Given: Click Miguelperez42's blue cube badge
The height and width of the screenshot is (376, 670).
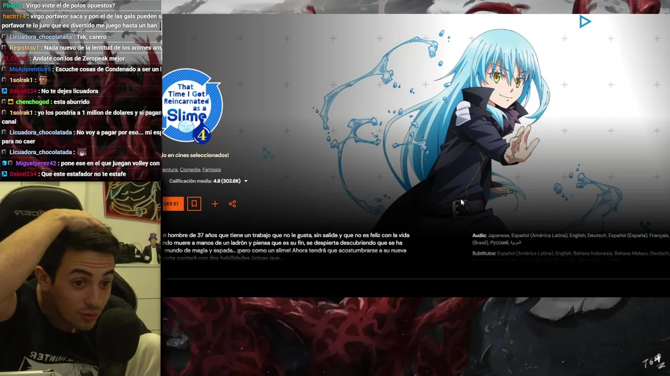Looking at the screenshot, I should click(x=4, y=163).
